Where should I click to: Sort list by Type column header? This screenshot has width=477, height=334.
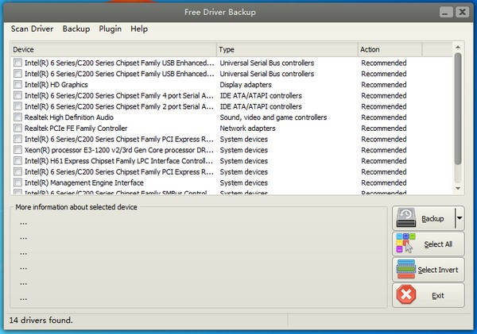286,49
